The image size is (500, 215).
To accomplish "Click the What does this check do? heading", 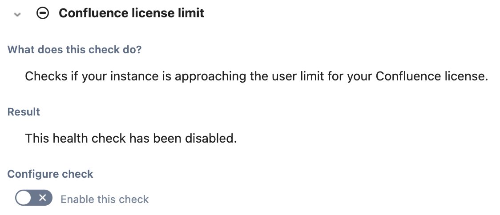I will 74,50.
